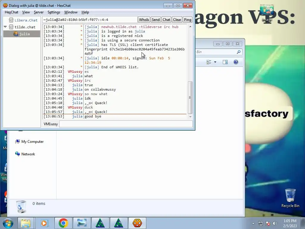Open the View menu
This screenshot has height=229, width=305.
click(26, 12)
